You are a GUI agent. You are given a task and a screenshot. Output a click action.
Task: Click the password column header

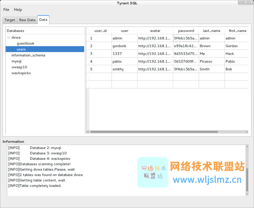(x=186, y=31)
